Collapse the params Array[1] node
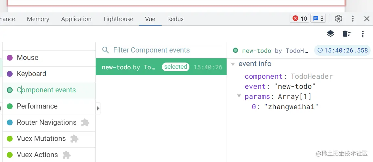 pos(239,96)
